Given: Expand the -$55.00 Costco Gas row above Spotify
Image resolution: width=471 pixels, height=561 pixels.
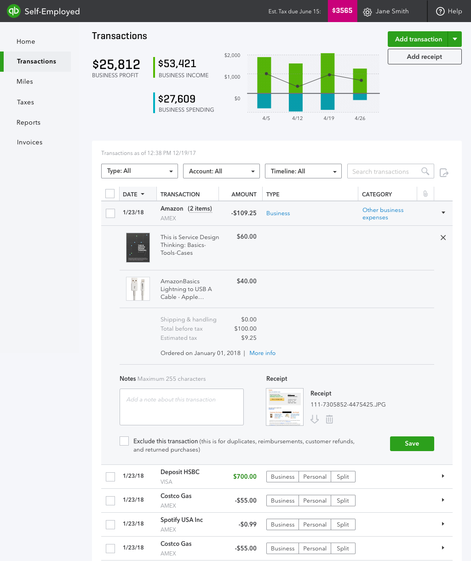Looking at the screenshot, I should (443, 500).
